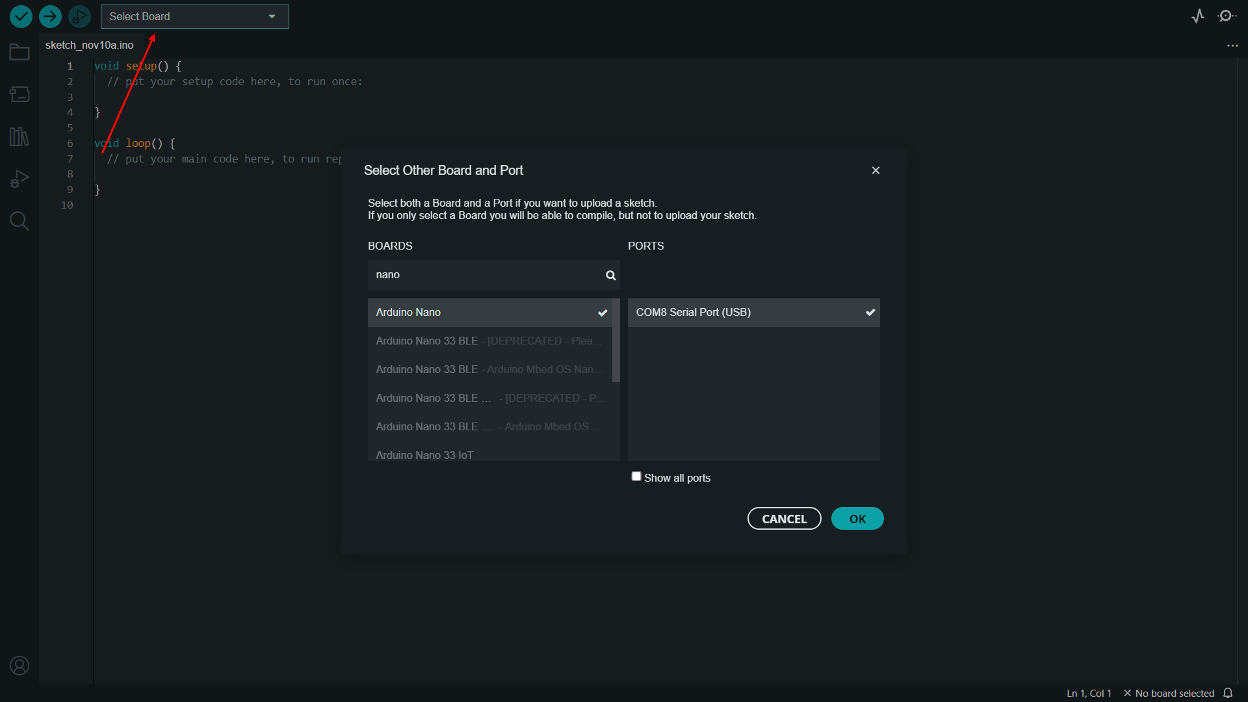The width and height of the screenshot is (1248, 702).
Task: Open the Search sidebar panel
Action: coord(19,221)
